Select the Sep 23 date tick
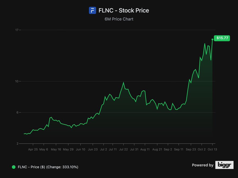238x178 pixels. click(x=191, y=149)
